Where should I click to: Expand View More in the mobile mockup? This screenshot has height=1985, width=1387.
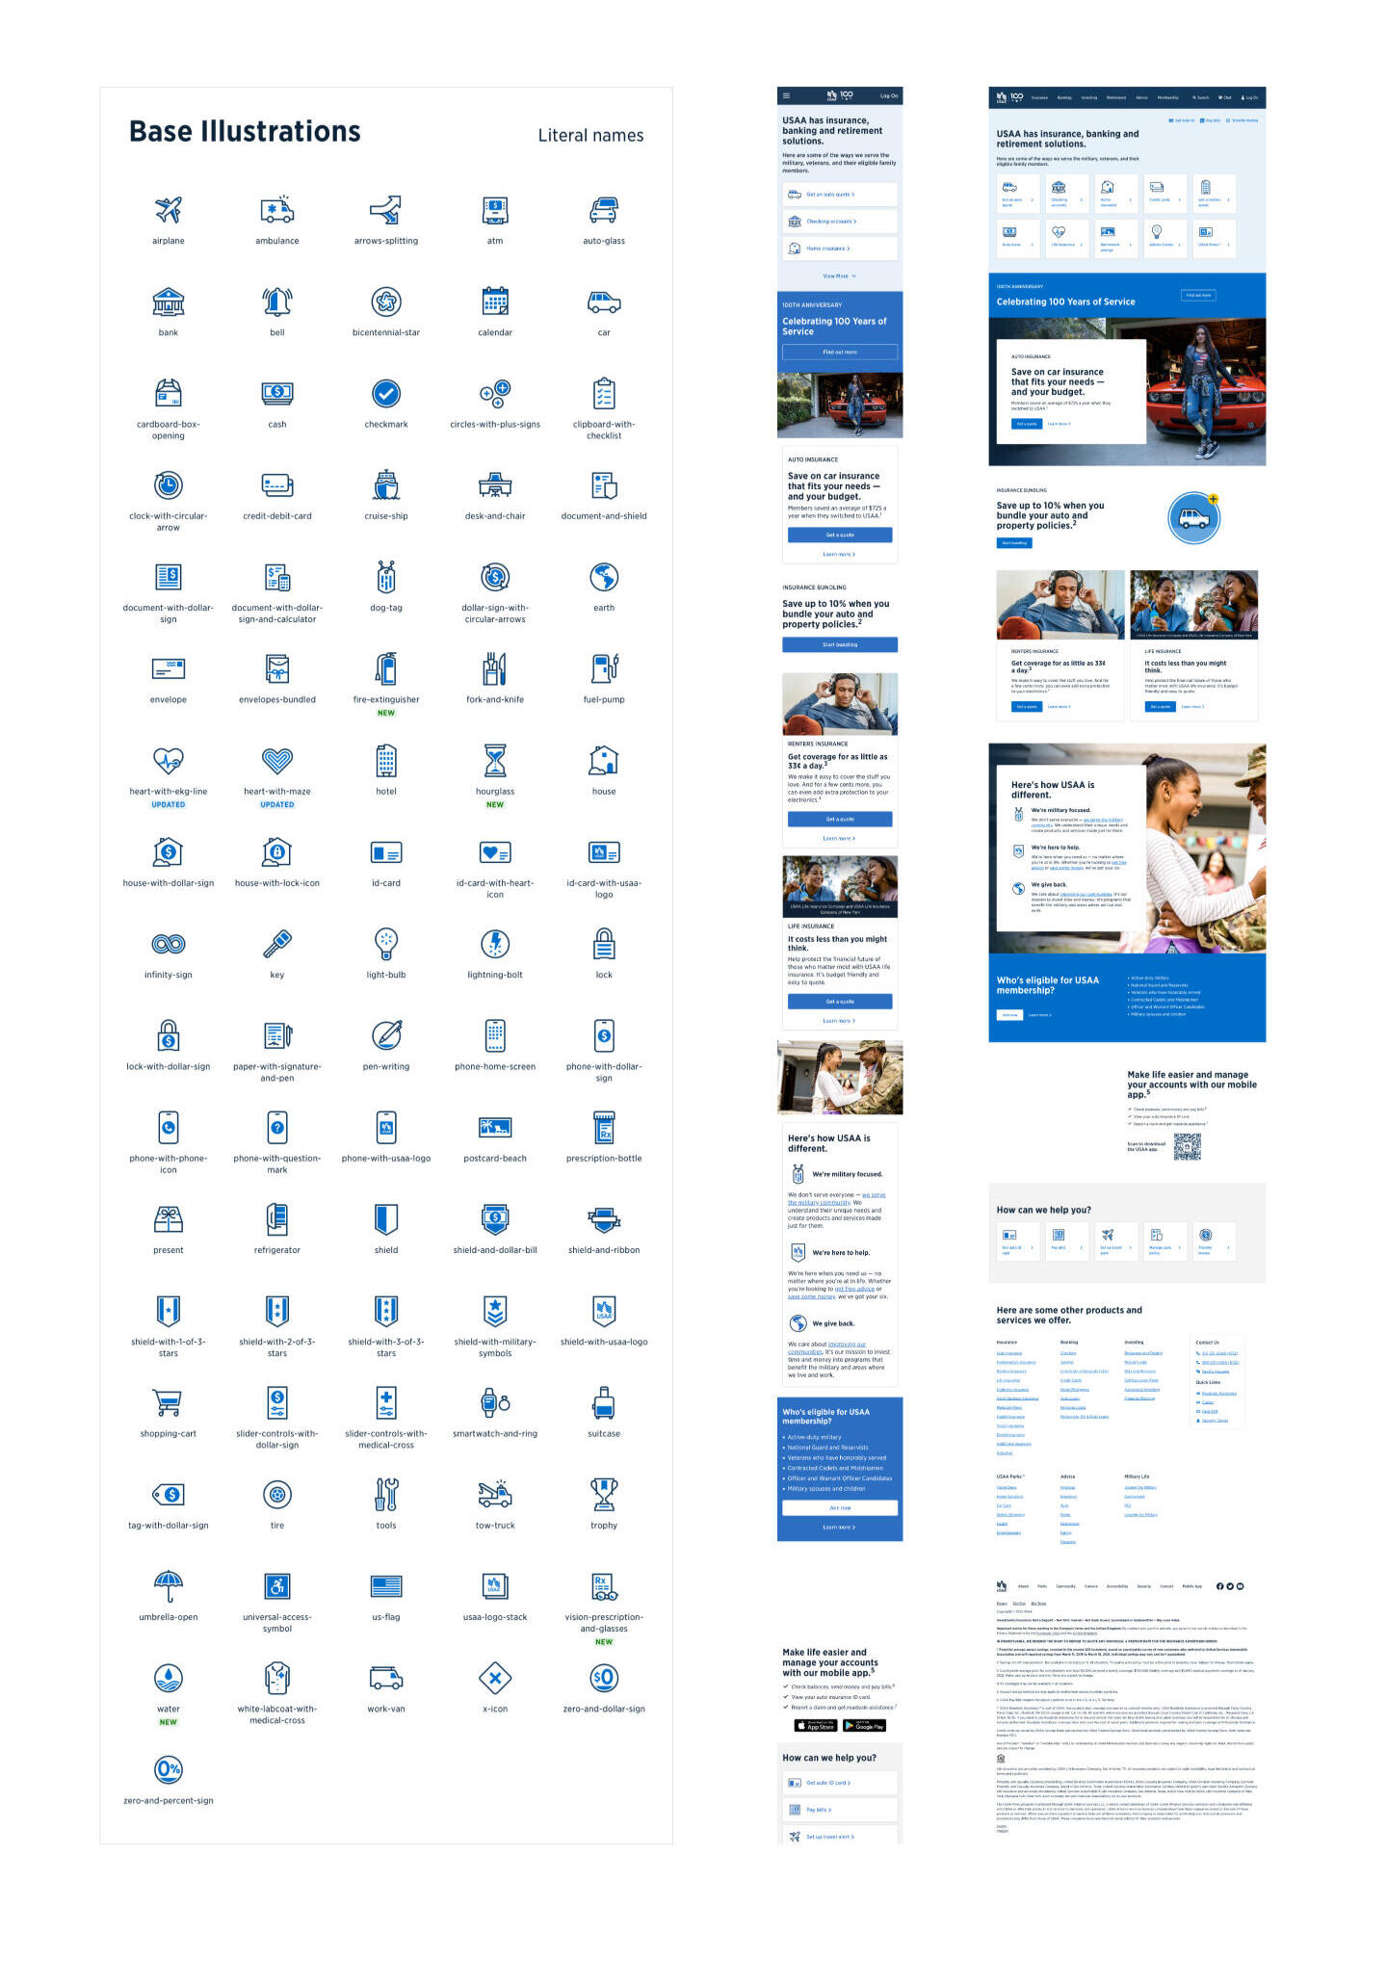tap(839, 276)
